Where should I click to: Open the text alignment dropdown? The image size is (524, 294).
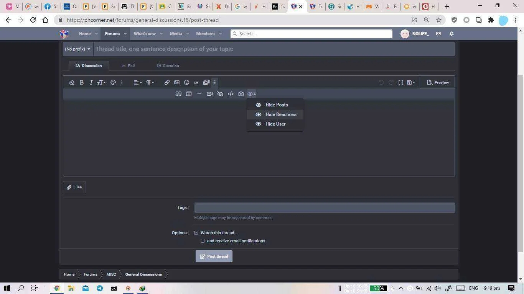pyautogui.click(x=138, y=82)
